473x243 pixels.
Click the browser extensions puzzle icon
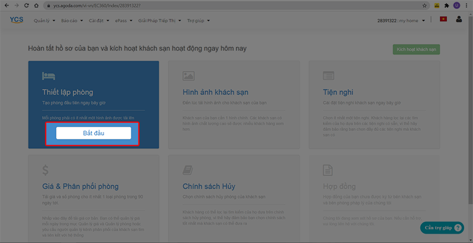446,5
